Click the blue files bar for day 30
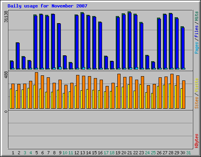The image size is (201, 157). (x=183, y=48)
